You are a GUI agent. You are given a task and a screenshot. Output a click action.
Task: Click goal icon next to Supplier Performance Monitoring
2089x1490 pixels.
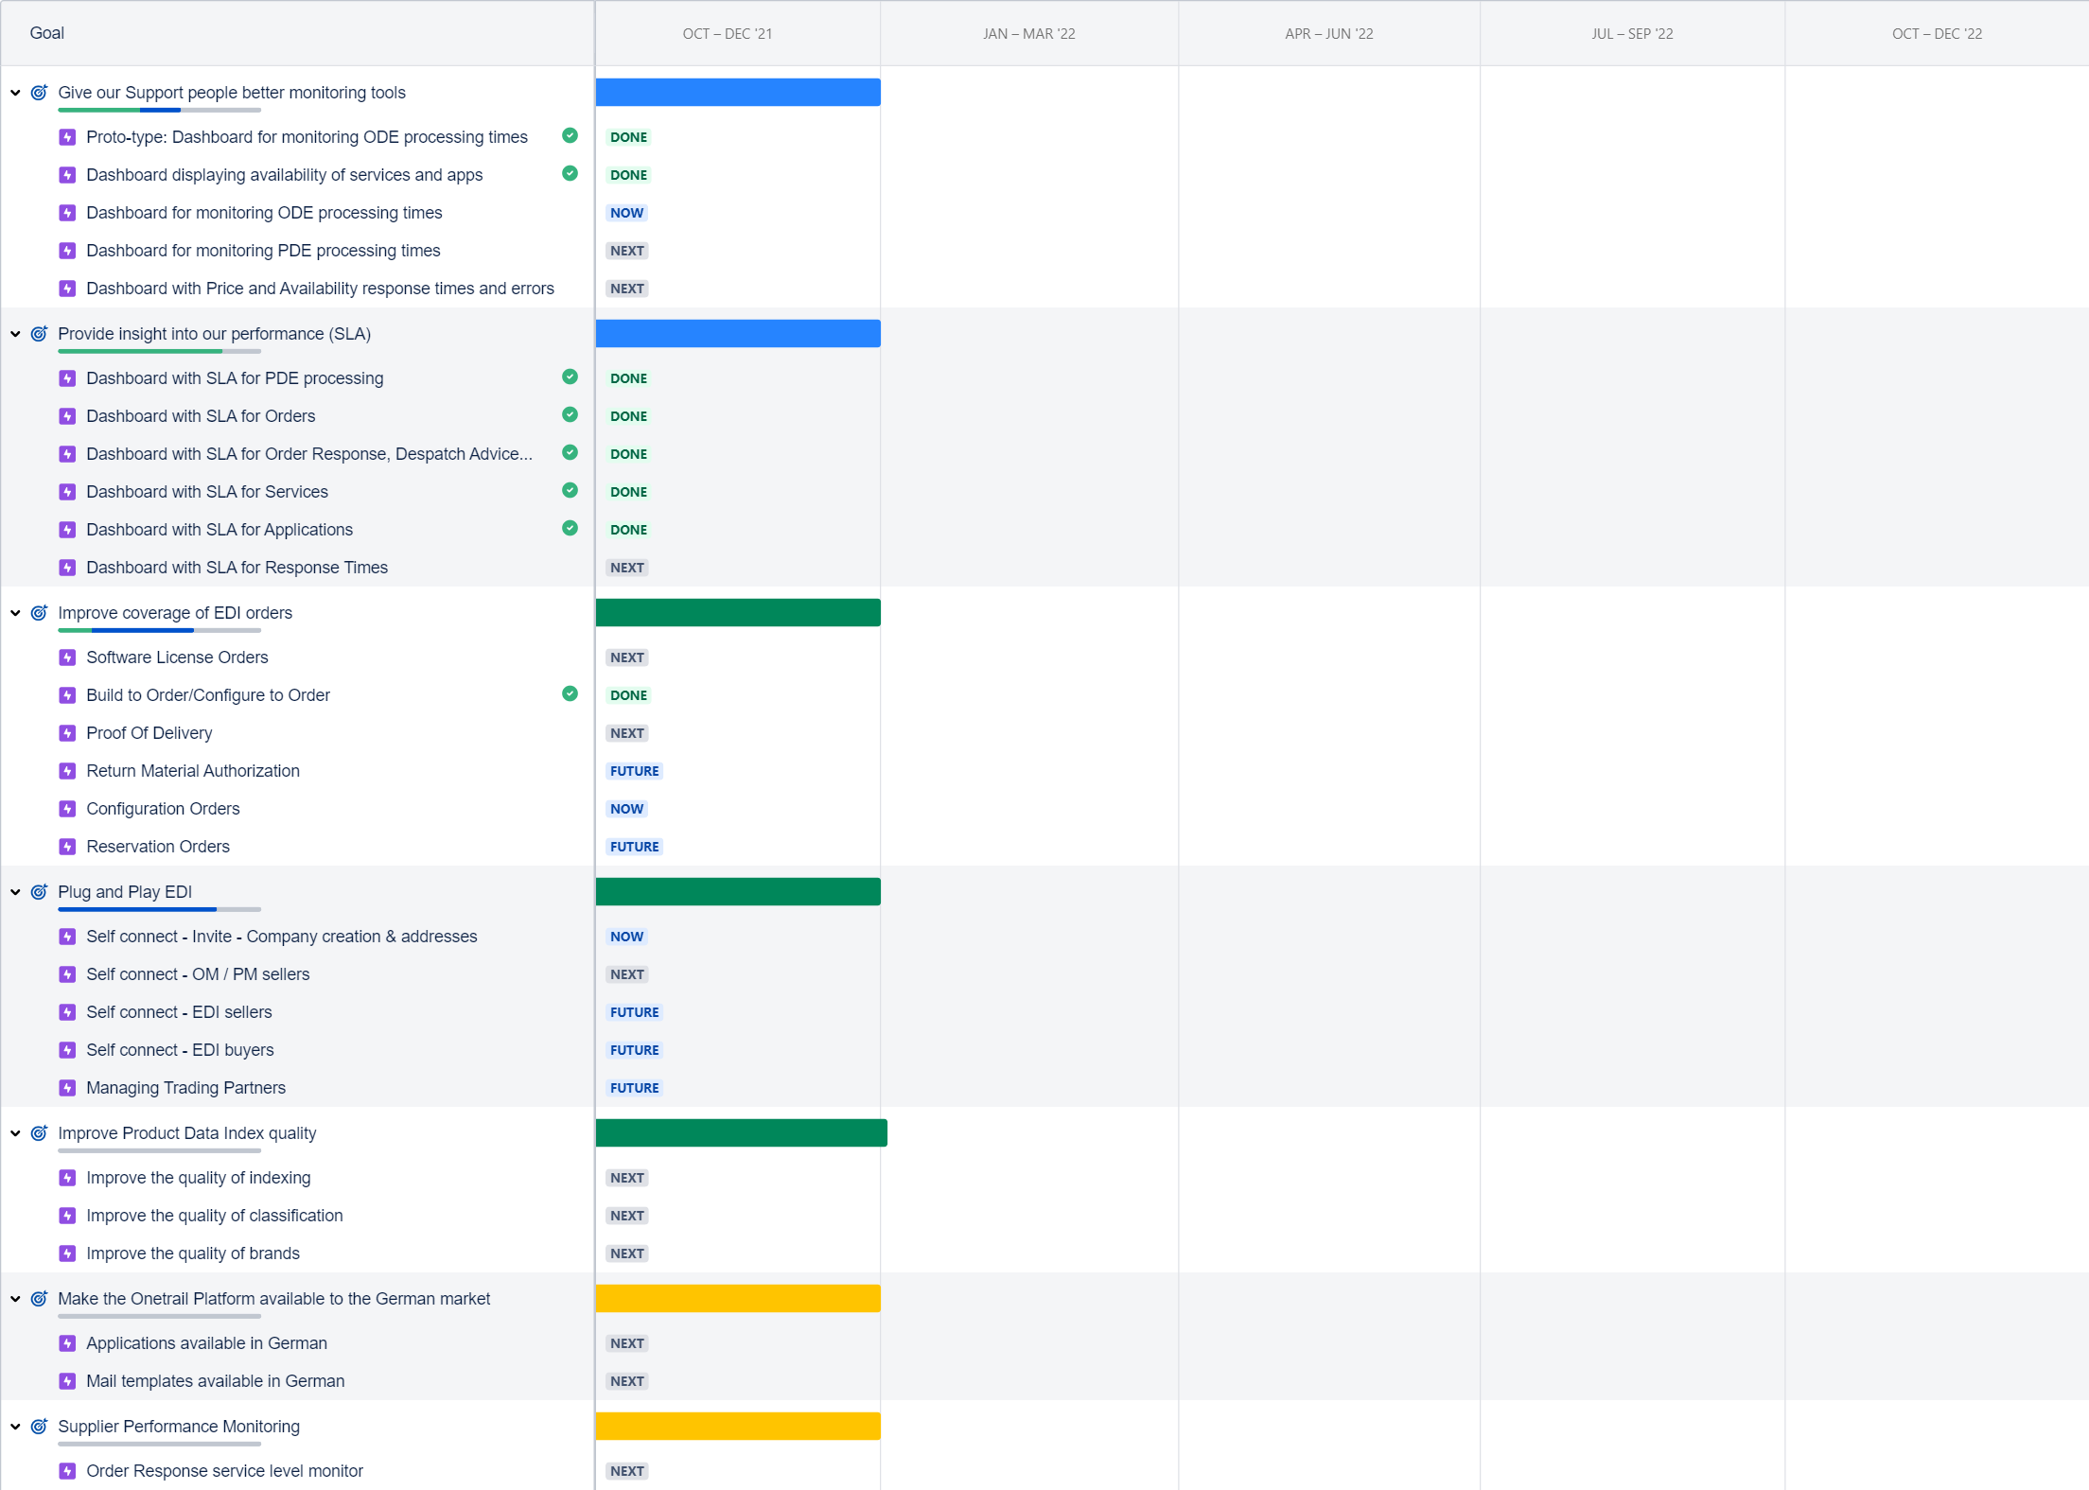39,1427
